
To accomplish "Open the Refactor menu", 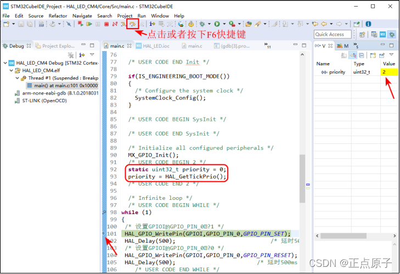I will 58,16.
